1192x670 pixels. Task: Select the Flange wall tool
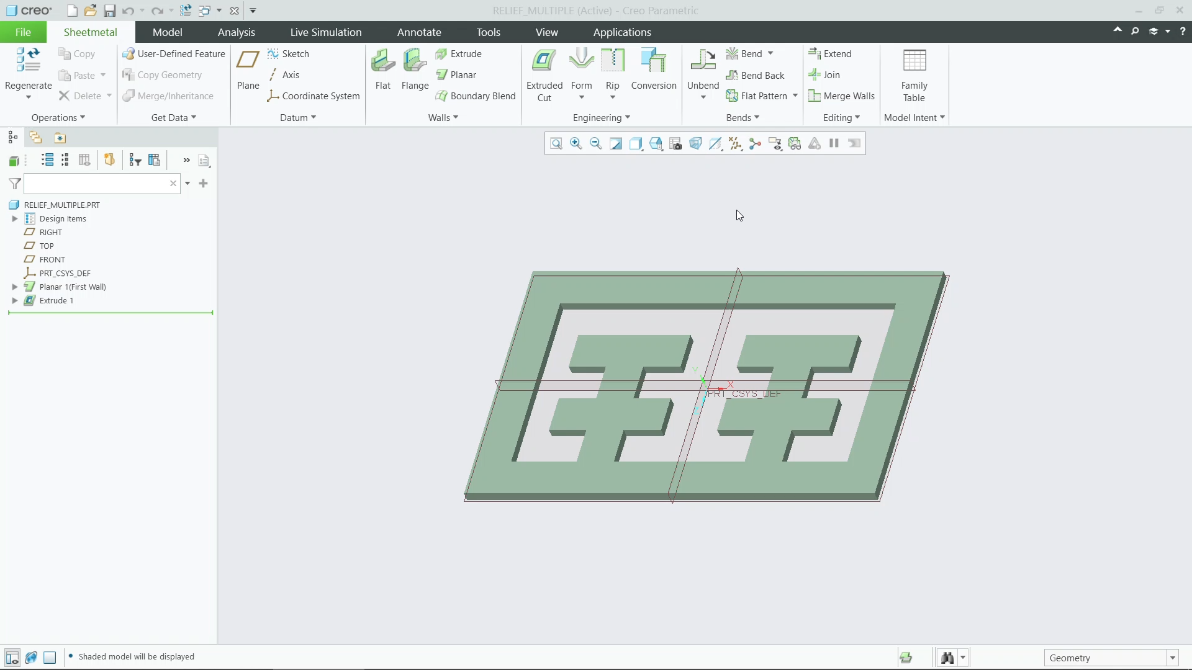click(415, 69)
